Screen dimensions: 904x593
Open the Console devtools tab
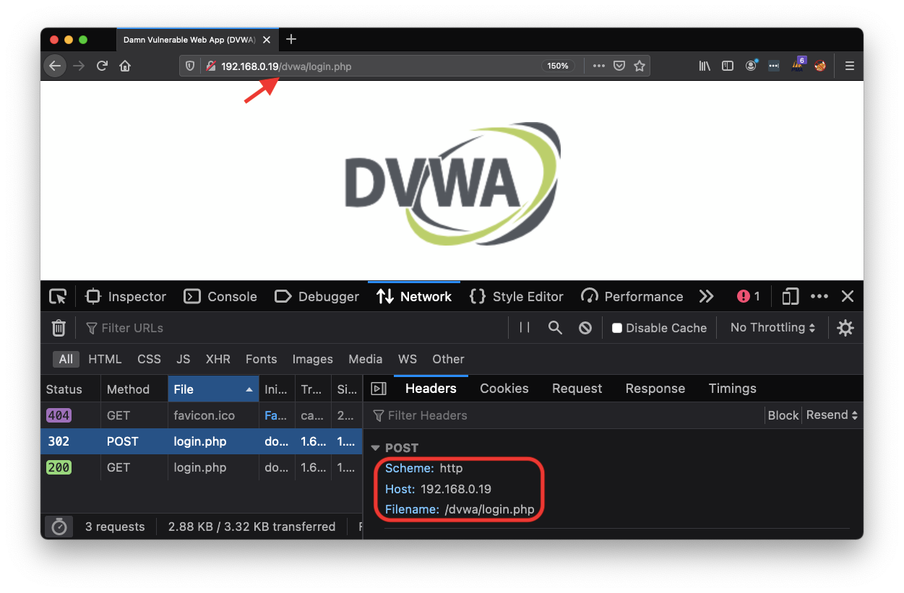click(x=221, y=297)
